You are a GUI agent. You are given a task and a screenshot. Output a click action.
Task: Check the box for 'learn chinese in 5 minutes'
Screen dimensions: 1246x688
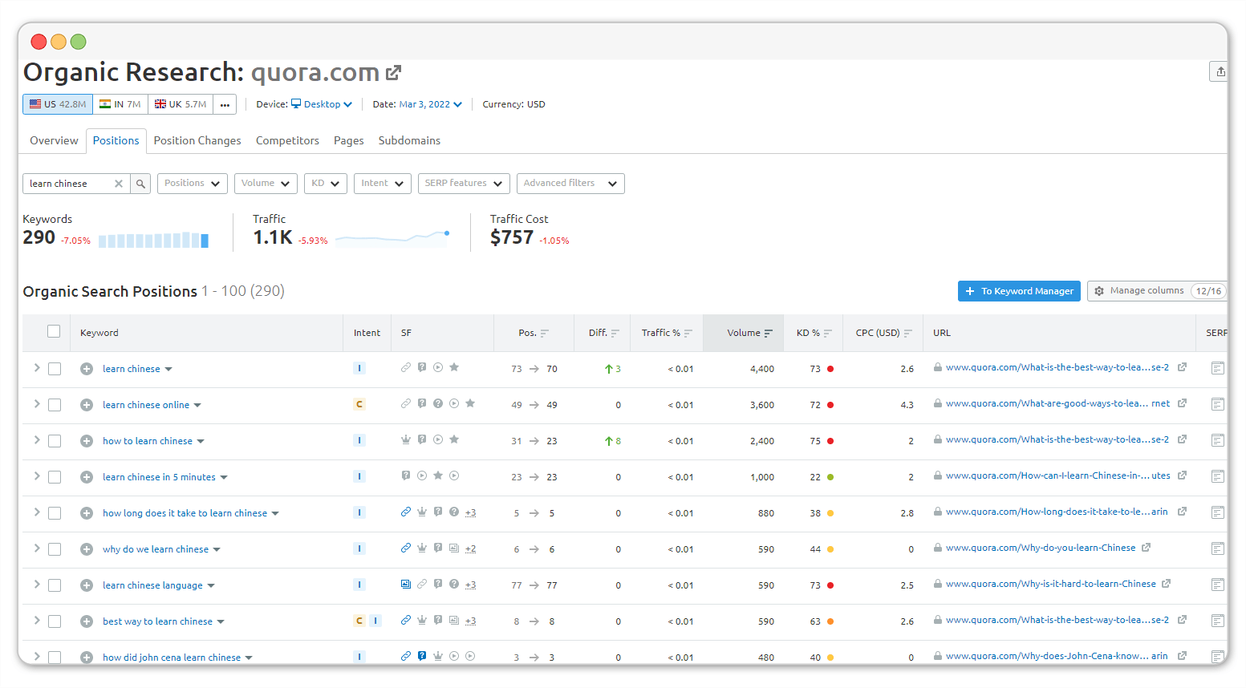pos(55,477)
